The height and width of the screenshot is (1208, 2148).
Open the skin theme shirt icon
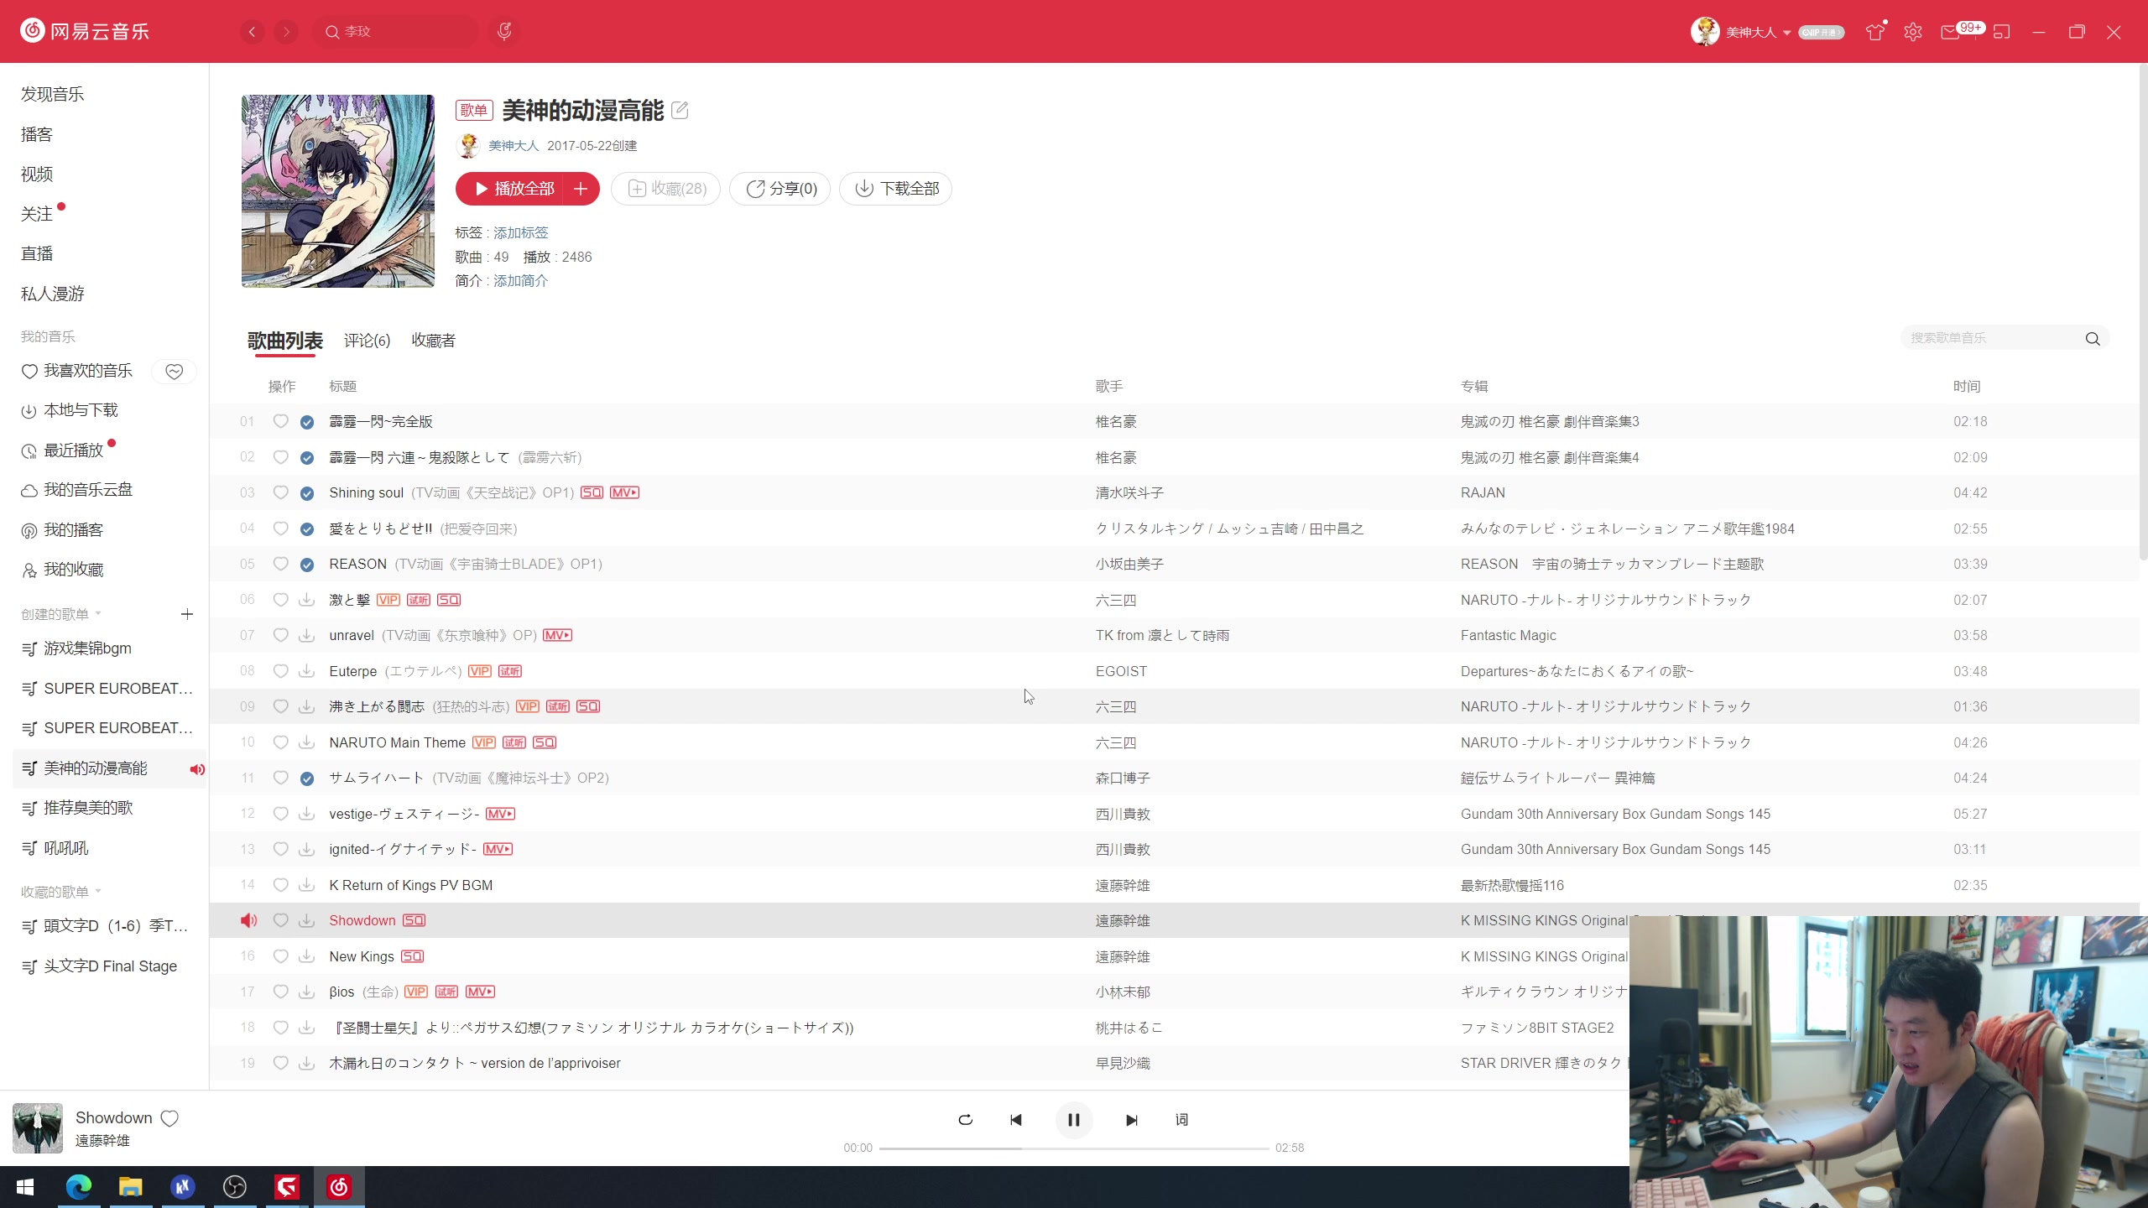tap(1875, 32)
